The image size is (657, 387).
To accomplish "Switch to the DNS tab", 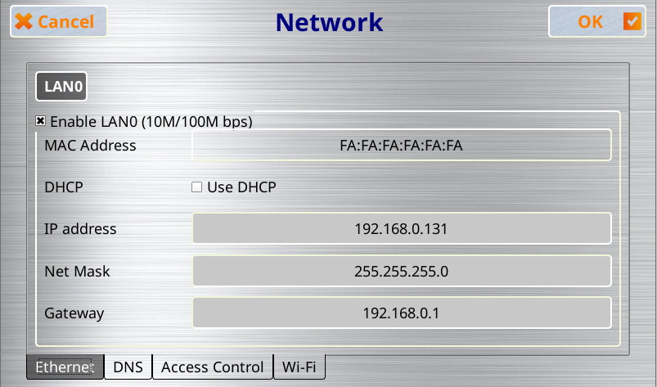I will (128, 367).
